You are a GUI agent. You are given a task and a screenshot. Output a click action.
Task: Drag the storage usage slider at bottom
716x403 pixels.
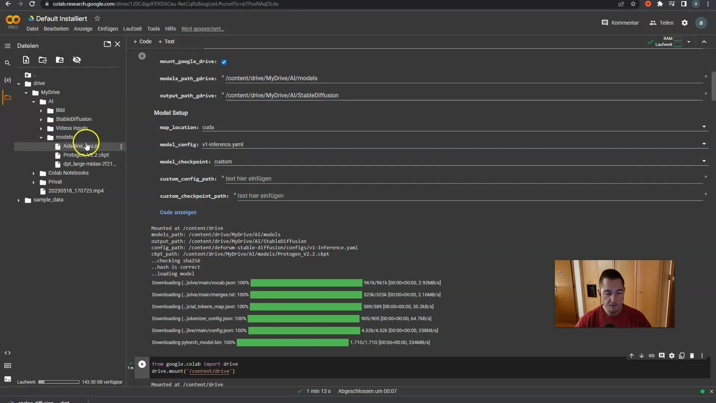tap(59, 382)
